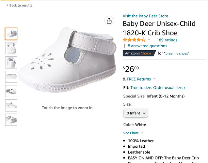Click the main shoe image to zoom in
208x163 pixels.
pos(67,62)
